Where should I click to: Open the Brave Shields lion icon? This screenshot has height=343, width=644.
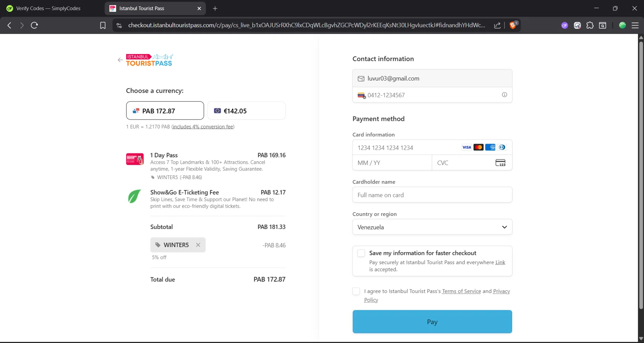[513, 25]
